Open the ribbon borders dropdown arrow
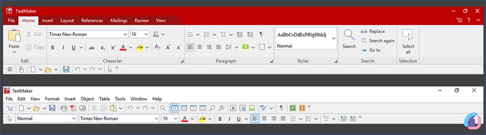The height and width of the screenshot is (135, 486). 269,47
